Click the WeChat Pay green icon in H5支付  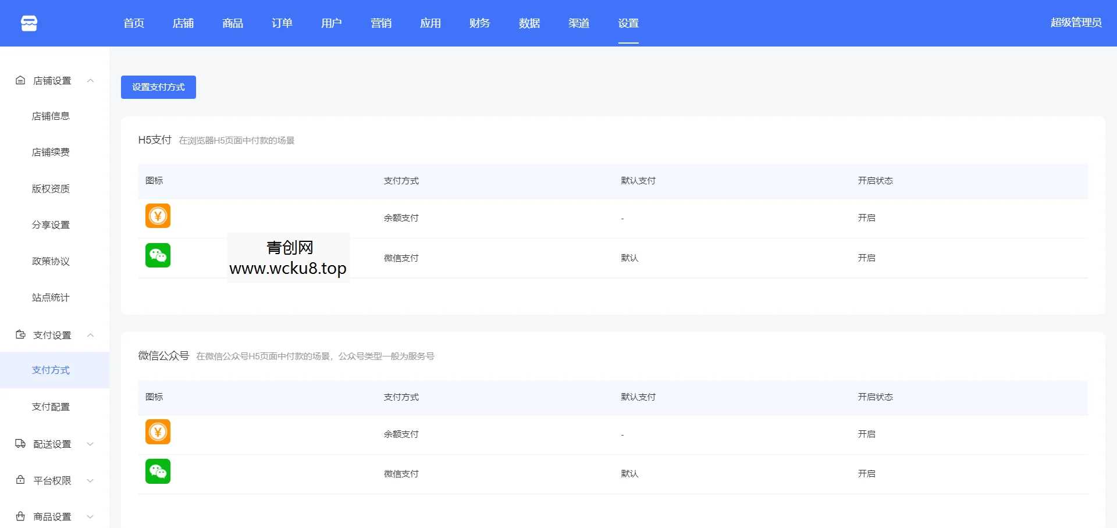(157, 255)
